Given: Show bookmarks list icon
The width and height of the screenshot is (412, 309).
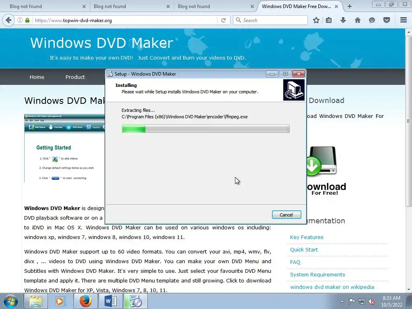Looking at the screenshot, I should click(x=329, y=20).
